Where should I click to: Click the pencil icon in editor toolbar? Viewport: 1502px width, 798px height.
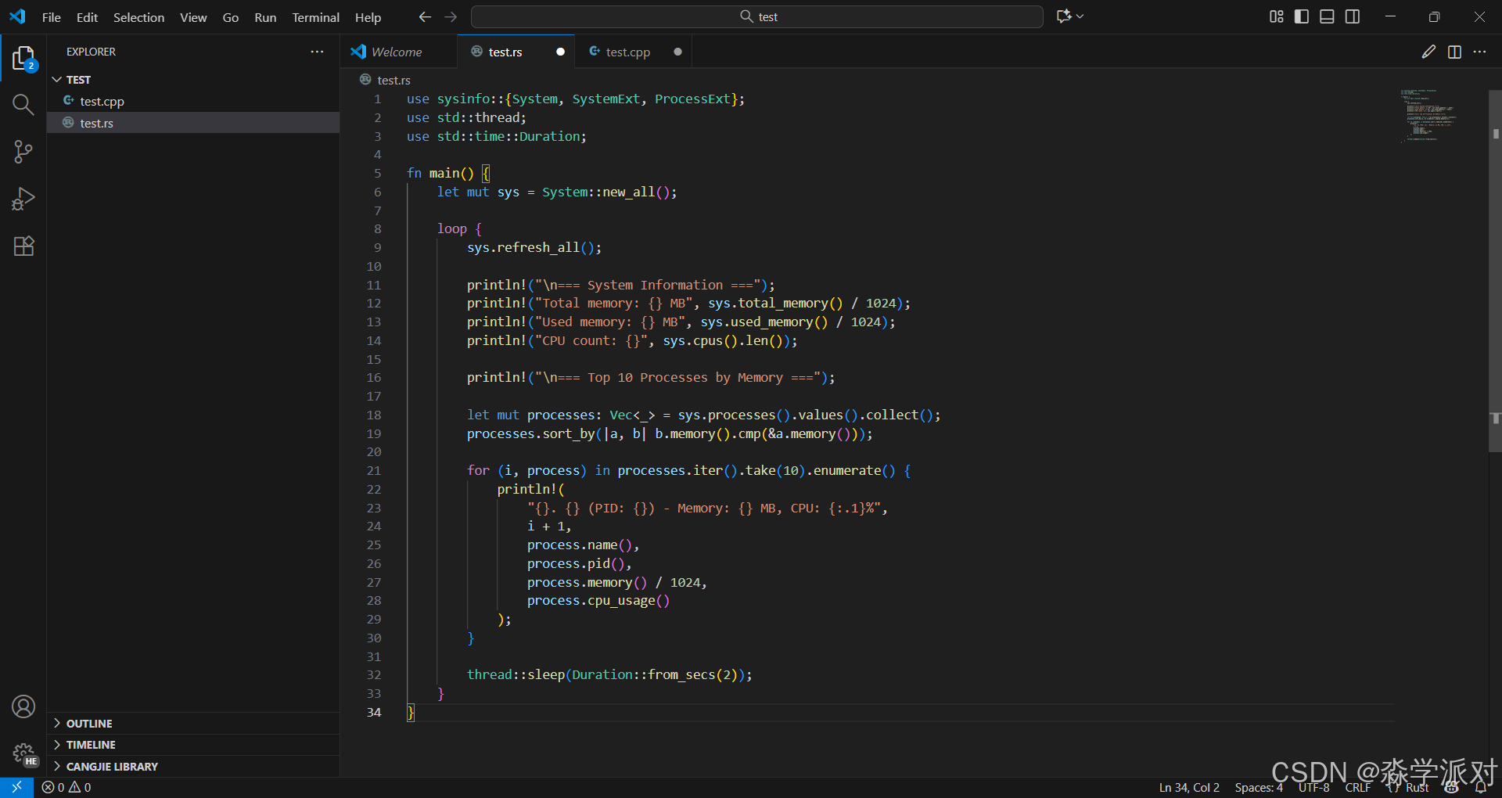click(1428, 52)
